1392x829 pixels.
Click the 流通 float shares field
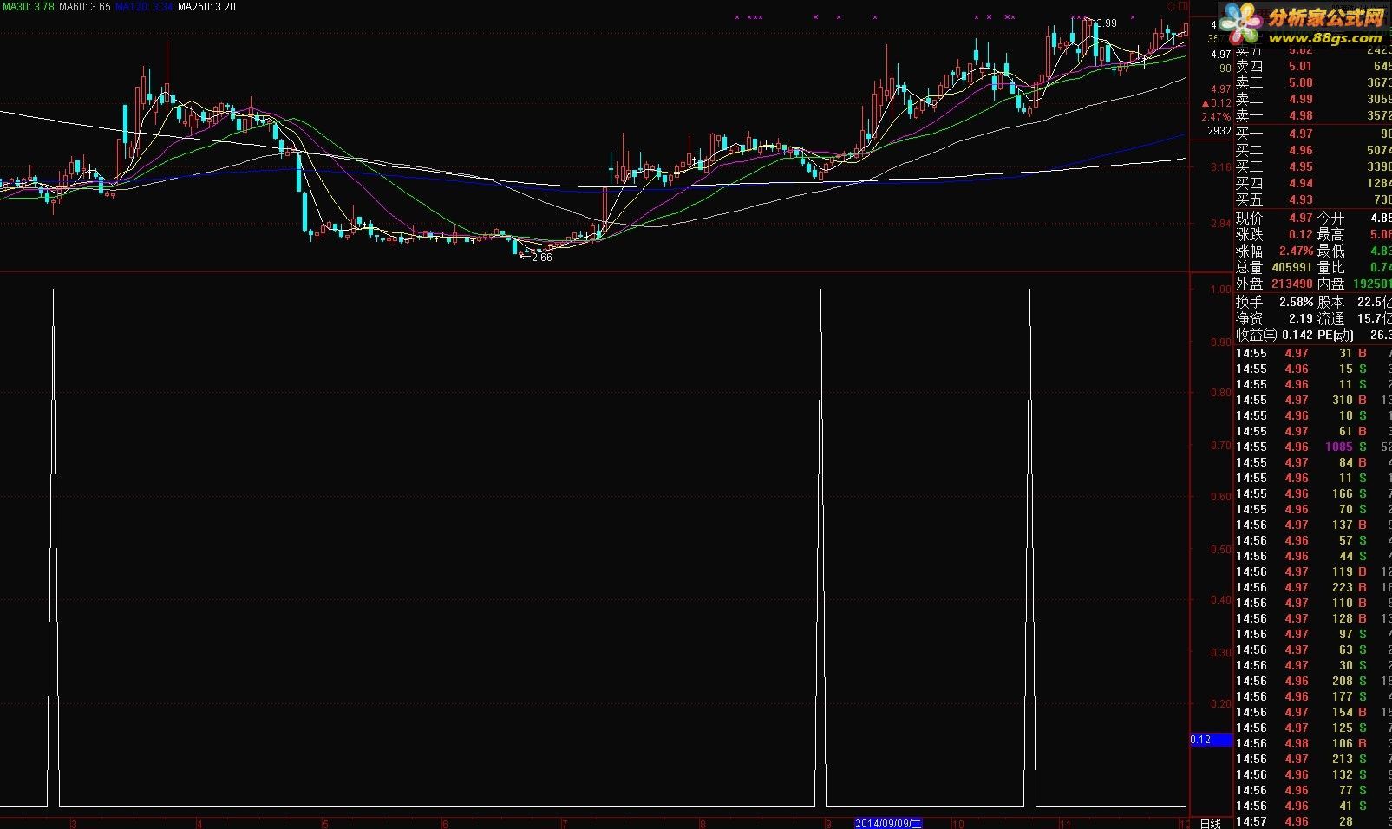[x=1355, y=318]
